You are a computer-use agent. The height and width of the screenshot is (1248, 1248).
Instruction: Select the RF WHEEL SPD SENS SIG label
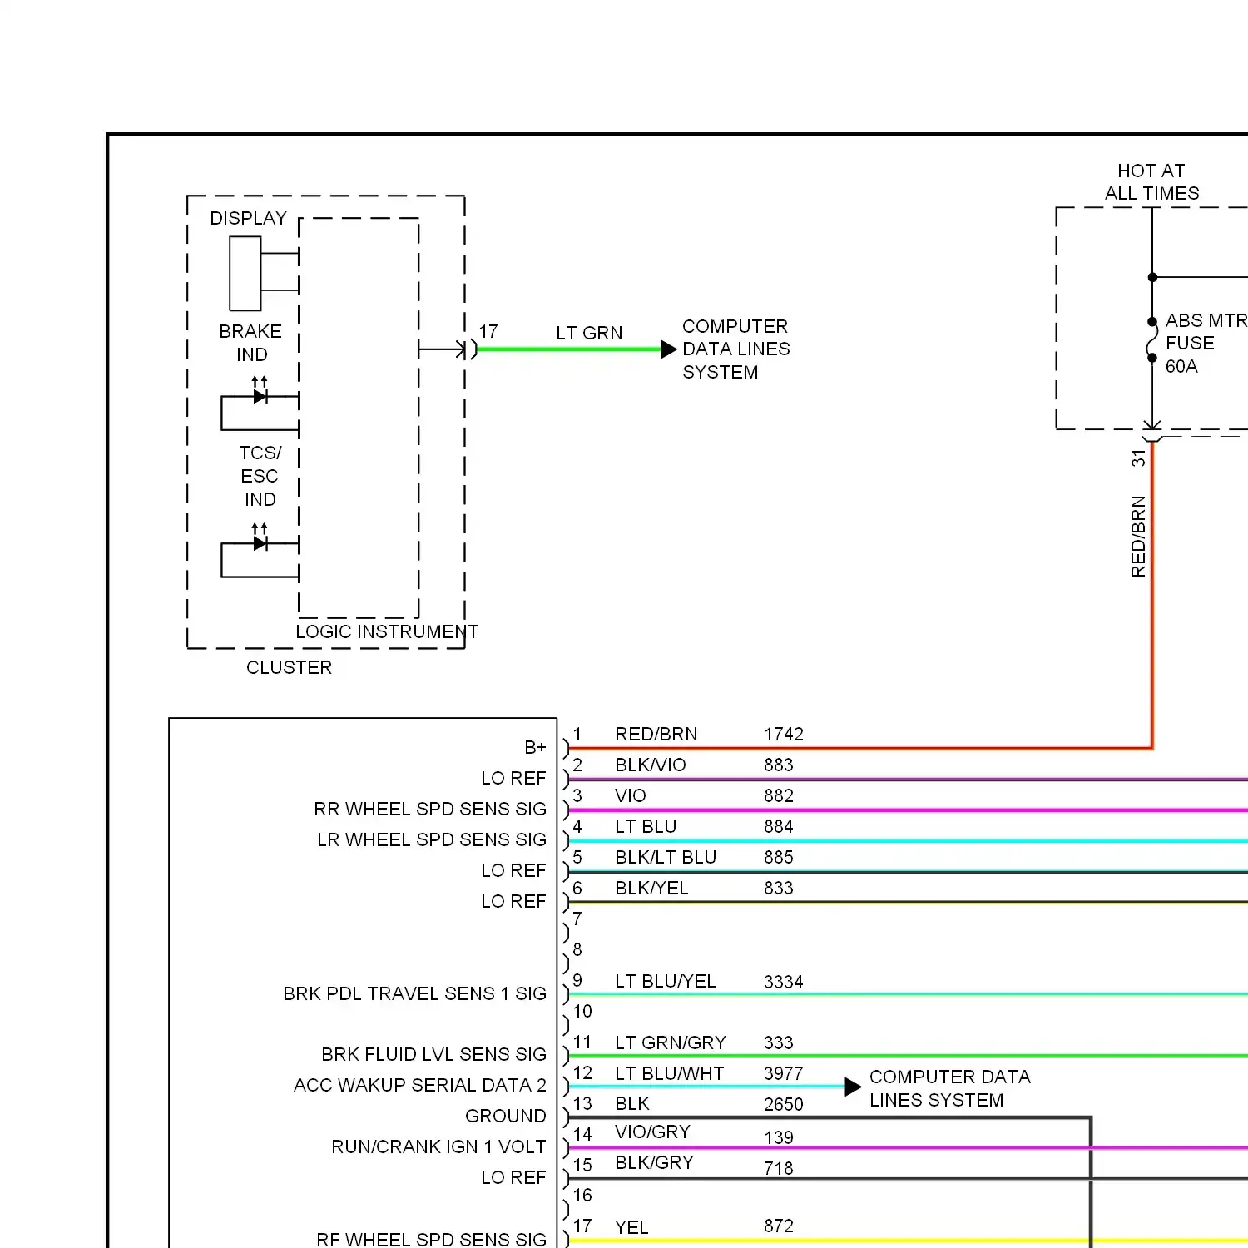(431, 1239)
